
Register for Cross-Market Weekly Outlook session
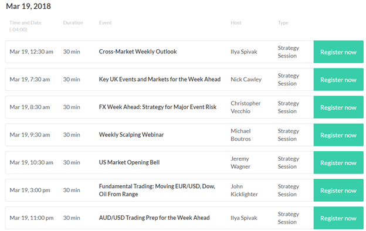[x=338, y=52]
